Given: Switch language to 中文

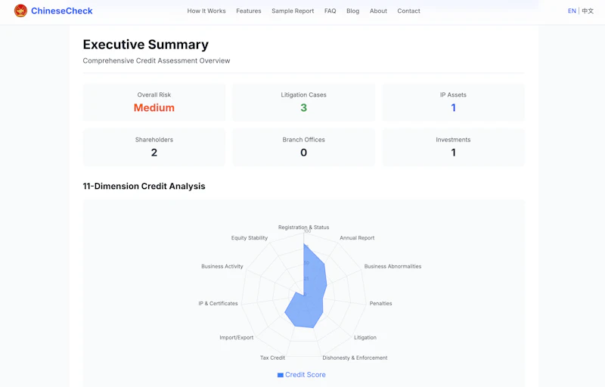Looking at the screenshot, I should pyautogui.click(x=588, y=11).
